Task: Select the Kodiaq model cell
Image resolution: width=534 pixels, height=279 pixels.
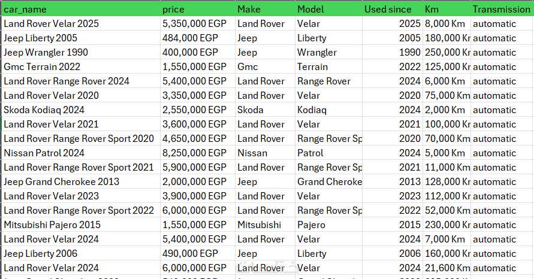Action: click(x=312, y=110)
